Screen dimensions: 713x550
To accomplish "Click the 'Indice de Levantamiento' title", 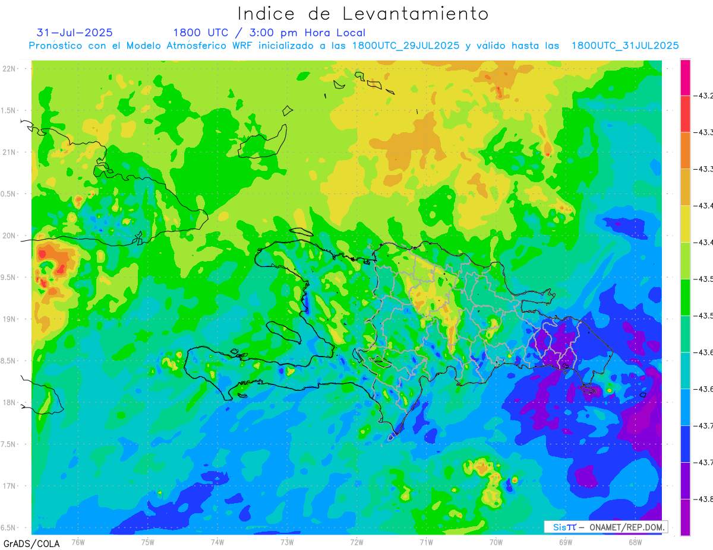I will 362,14.
